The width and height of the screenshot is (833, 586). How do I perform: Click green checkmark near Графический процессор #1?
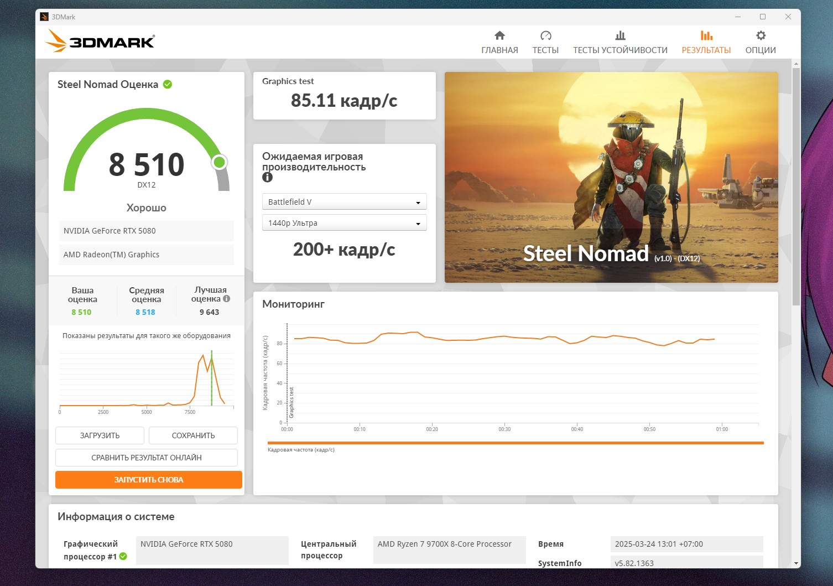pos(123,557)
